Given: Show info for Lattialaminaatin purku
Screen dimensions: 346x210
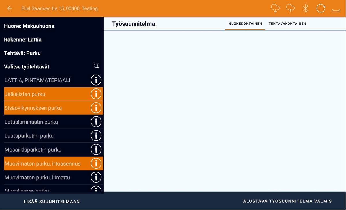Looking at the screenshot, I should (96, 122).
